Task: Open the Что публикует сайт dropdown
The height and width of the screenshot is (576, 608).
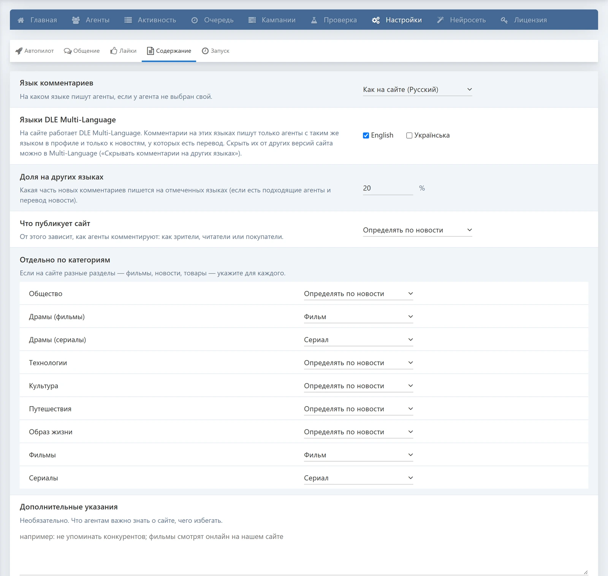Action: (x=417, y=230)
